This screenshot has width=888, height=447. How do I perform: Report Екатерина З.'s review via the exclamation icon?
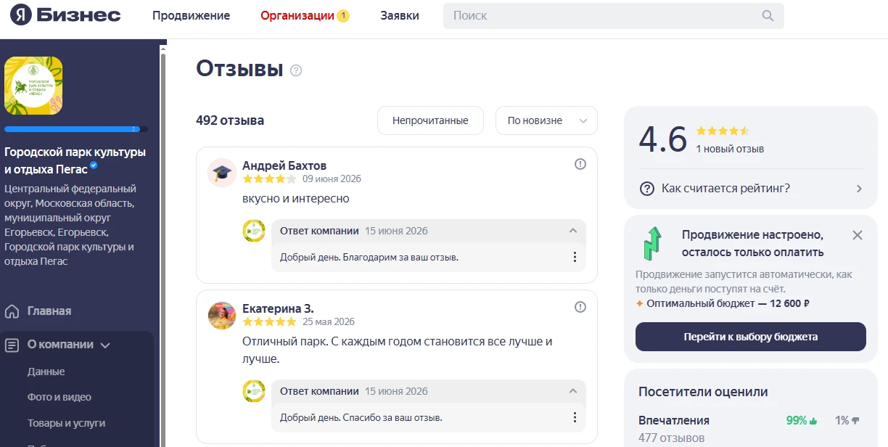click(580, 307)
